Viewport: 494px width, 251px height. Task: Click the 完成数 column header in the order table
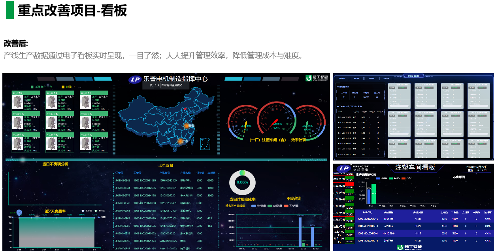pos(211,173)
